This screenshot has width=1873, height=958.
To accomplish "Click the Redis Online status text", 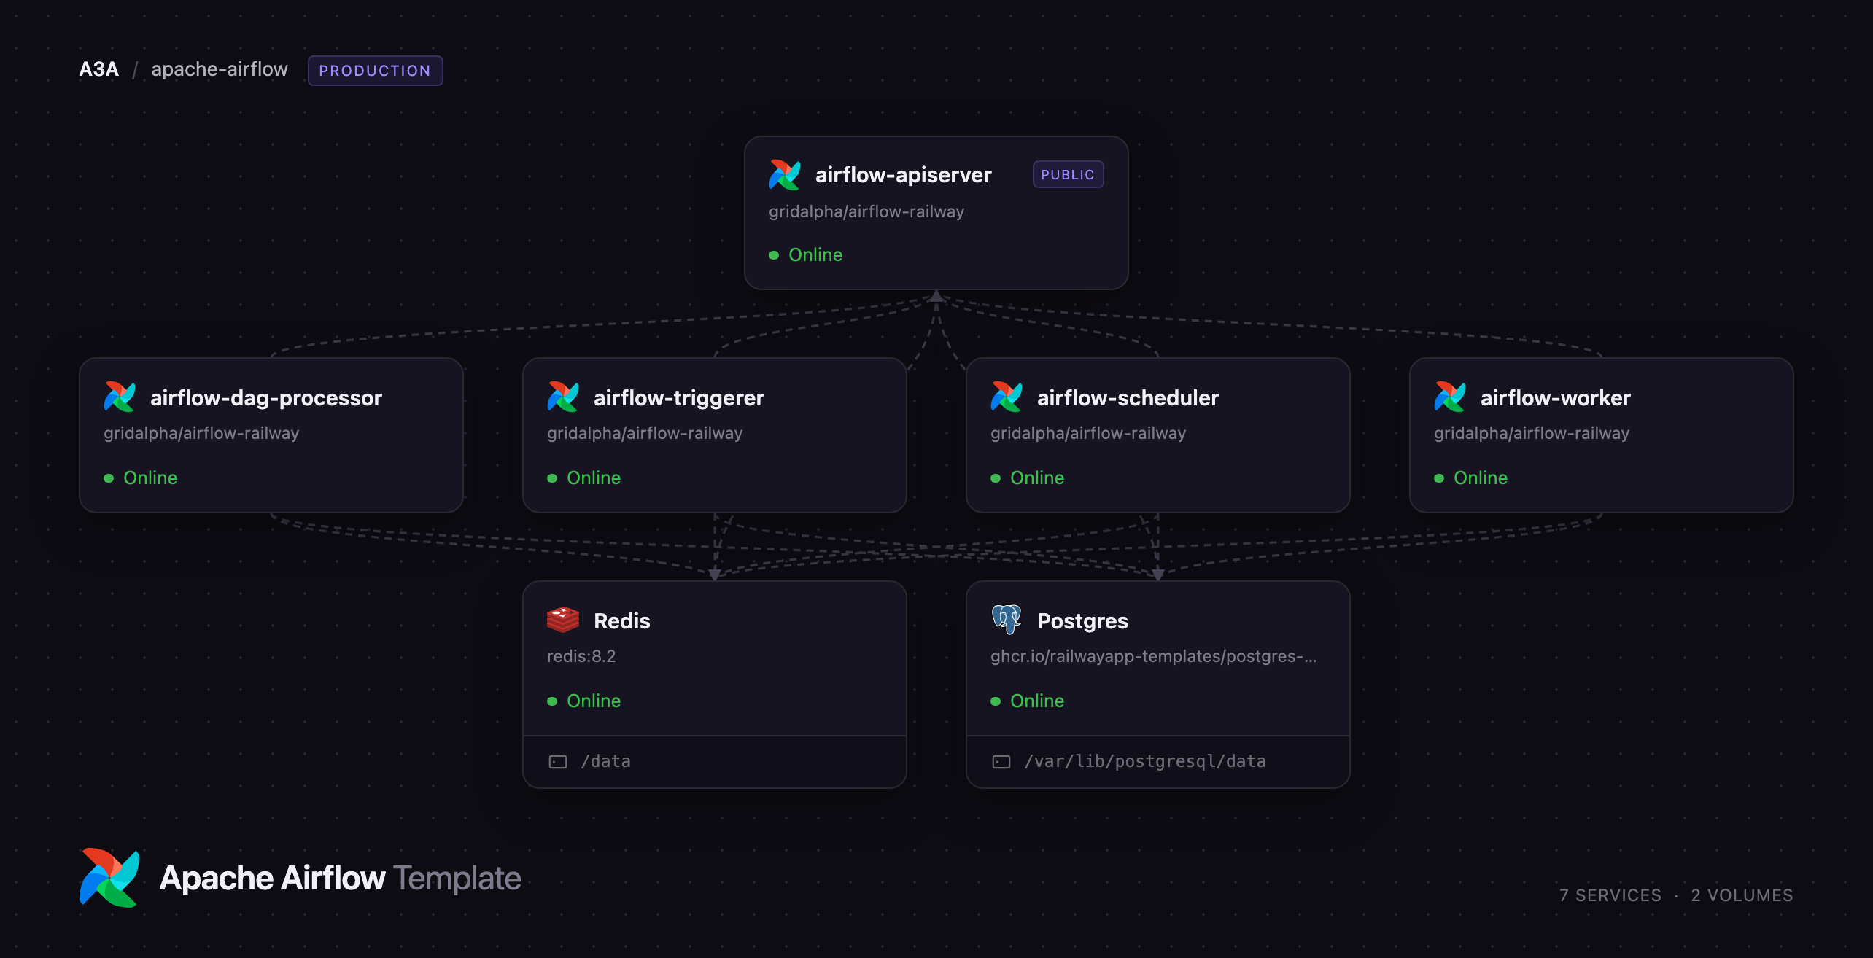I will click(594, 701).
